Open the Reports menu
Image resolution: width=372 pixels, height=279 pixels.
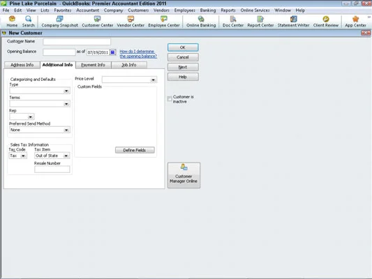(228, 10)
